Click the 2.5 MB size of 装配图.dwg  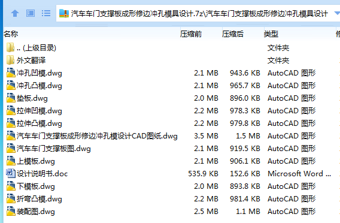(206, 212)
